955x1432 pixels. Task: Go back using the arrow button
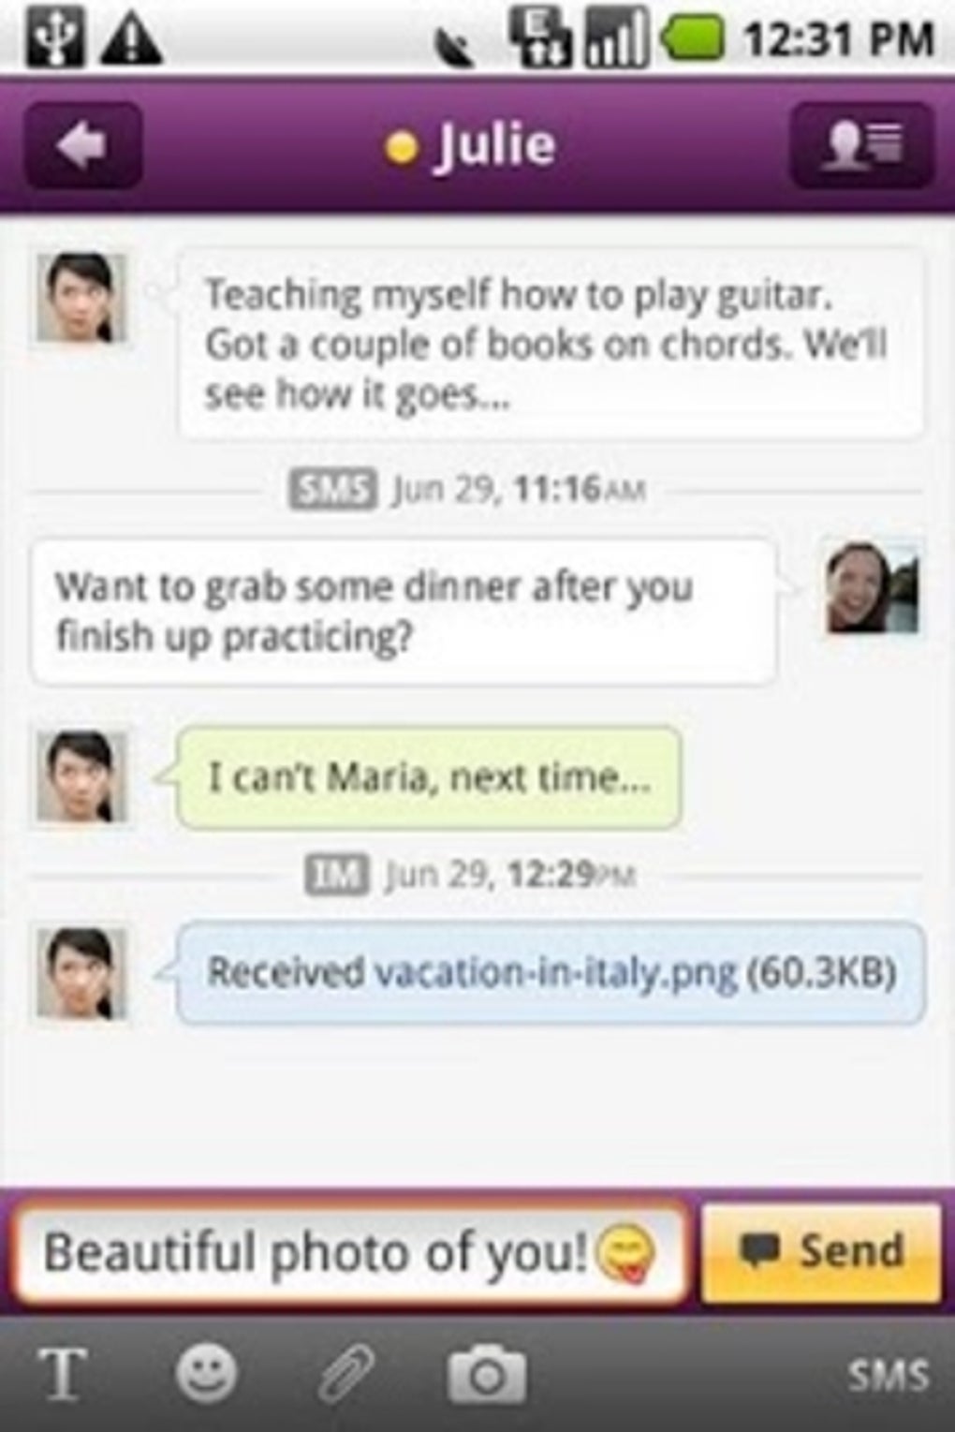tap(83, 145)
